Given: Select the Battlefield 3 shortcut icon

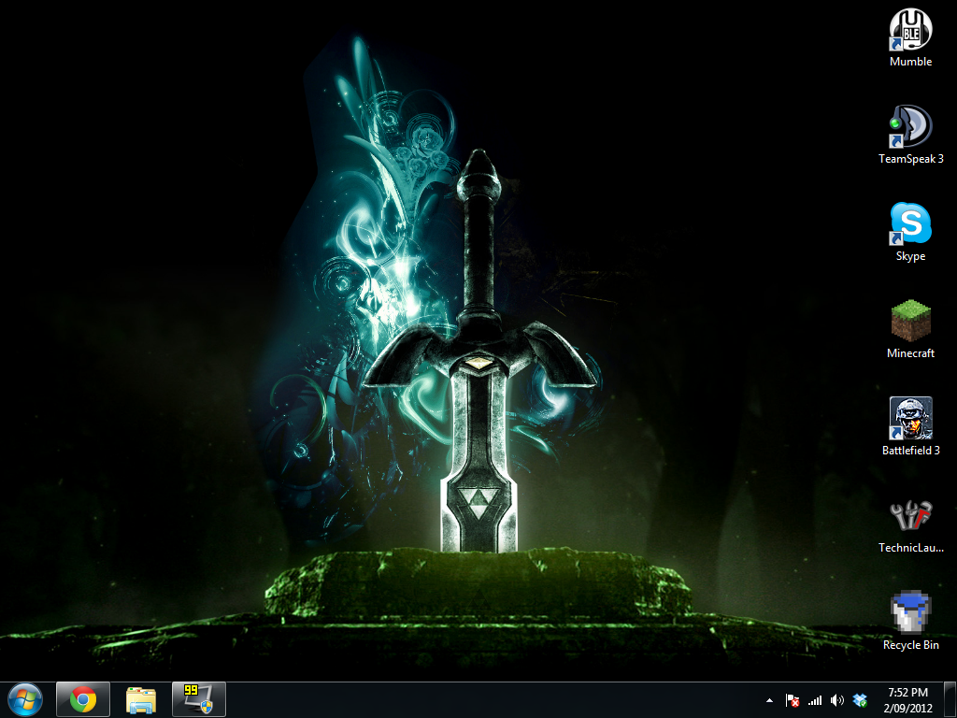Looking at the screenshot, I should (910, 418).
